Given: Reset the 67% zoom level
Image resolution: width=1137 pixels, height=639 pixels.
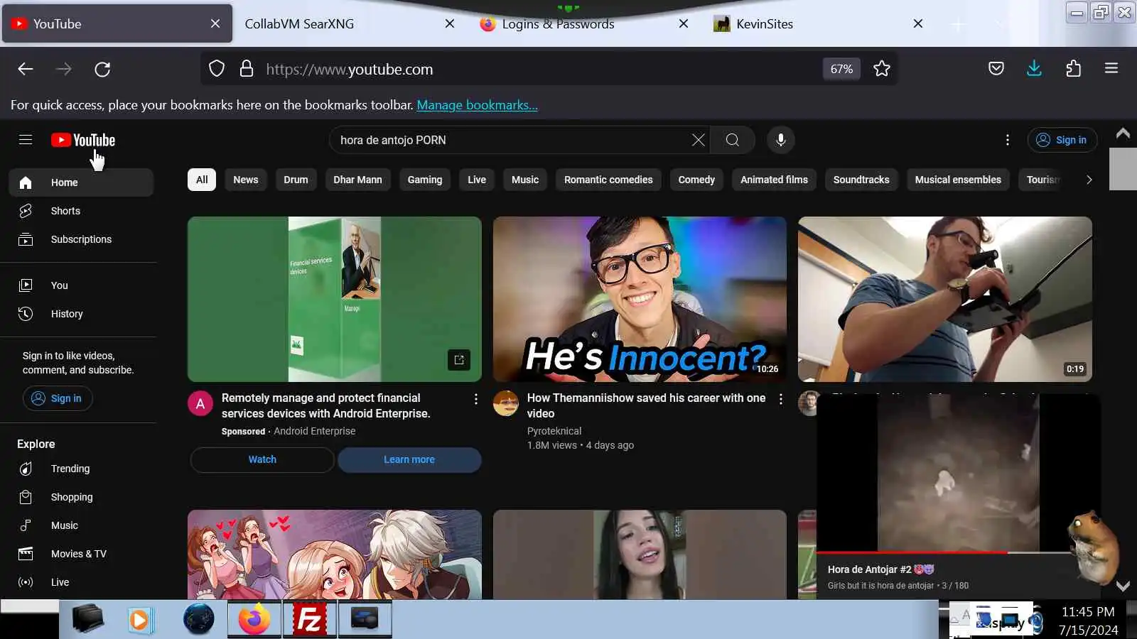Looking at the screenshot, I should click(841, 69).
